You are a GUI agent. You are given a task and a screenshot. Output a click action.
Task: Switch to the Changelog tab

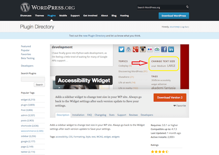pyautogui.click(x=100, y=115)
